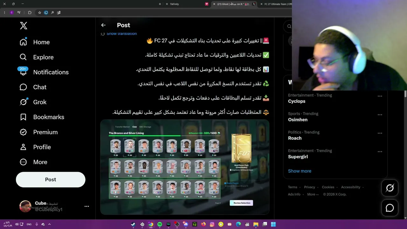The height and width of the screenshot is (229, 407).
Task: Click the purple browser profile avatar
Action: pos(12,13)
